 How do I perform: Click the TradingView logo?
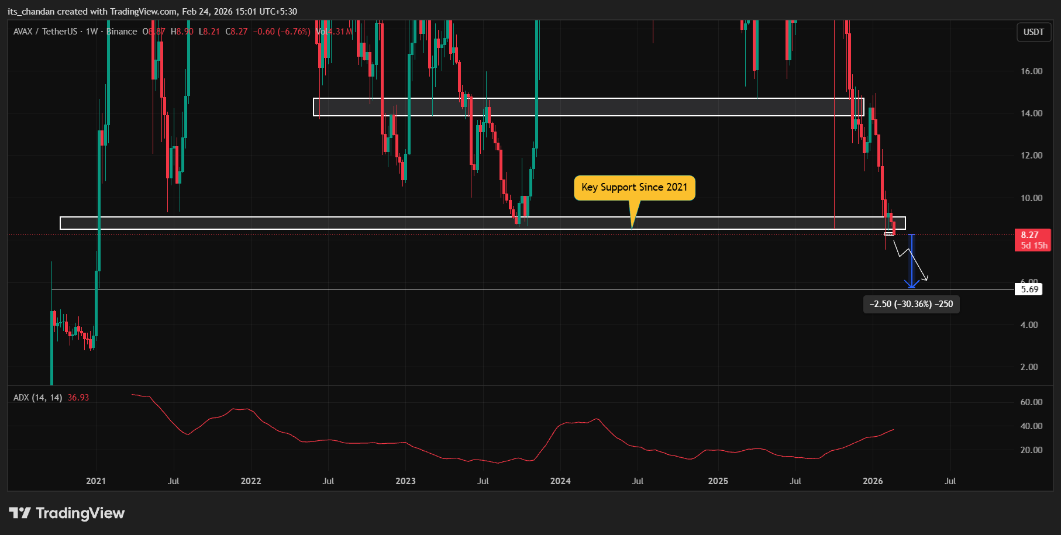click(x=66, y=513)
